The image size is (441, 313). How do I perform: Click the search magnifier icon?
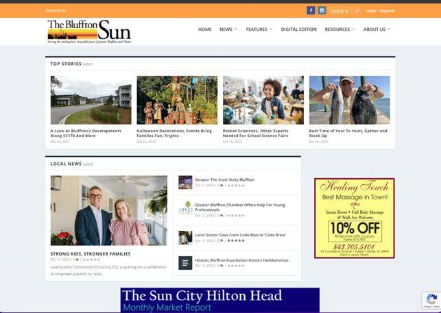click(357, 11)
